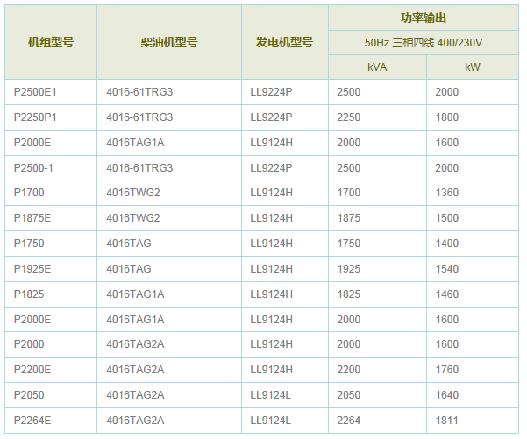Click the P1700 model cell
The height and width of the screenshot is (439, 527).
click(x=29, y=193)
